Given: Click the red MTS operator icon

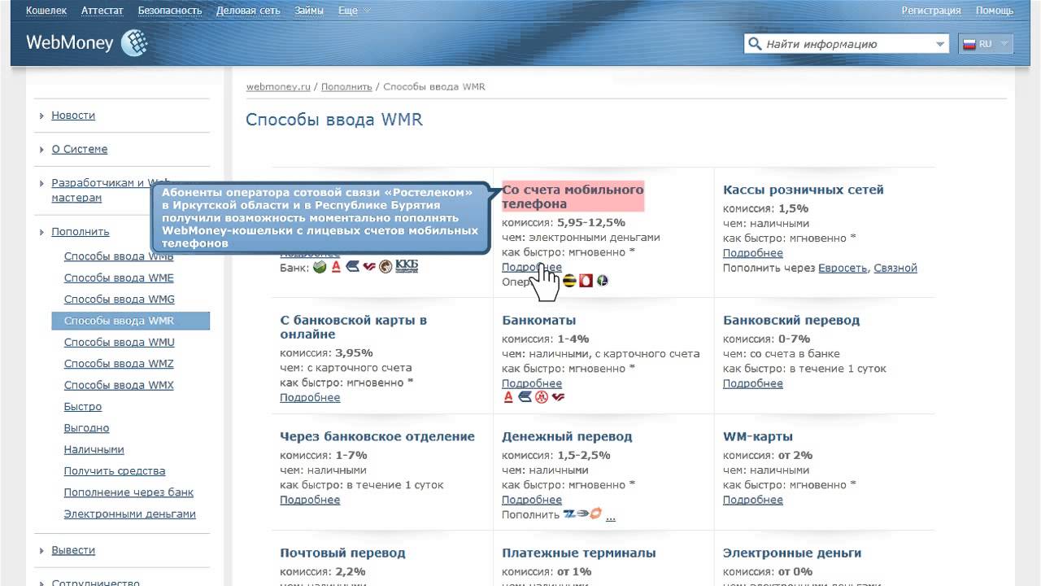Looking at the screenshot, I should click(586, 281).
